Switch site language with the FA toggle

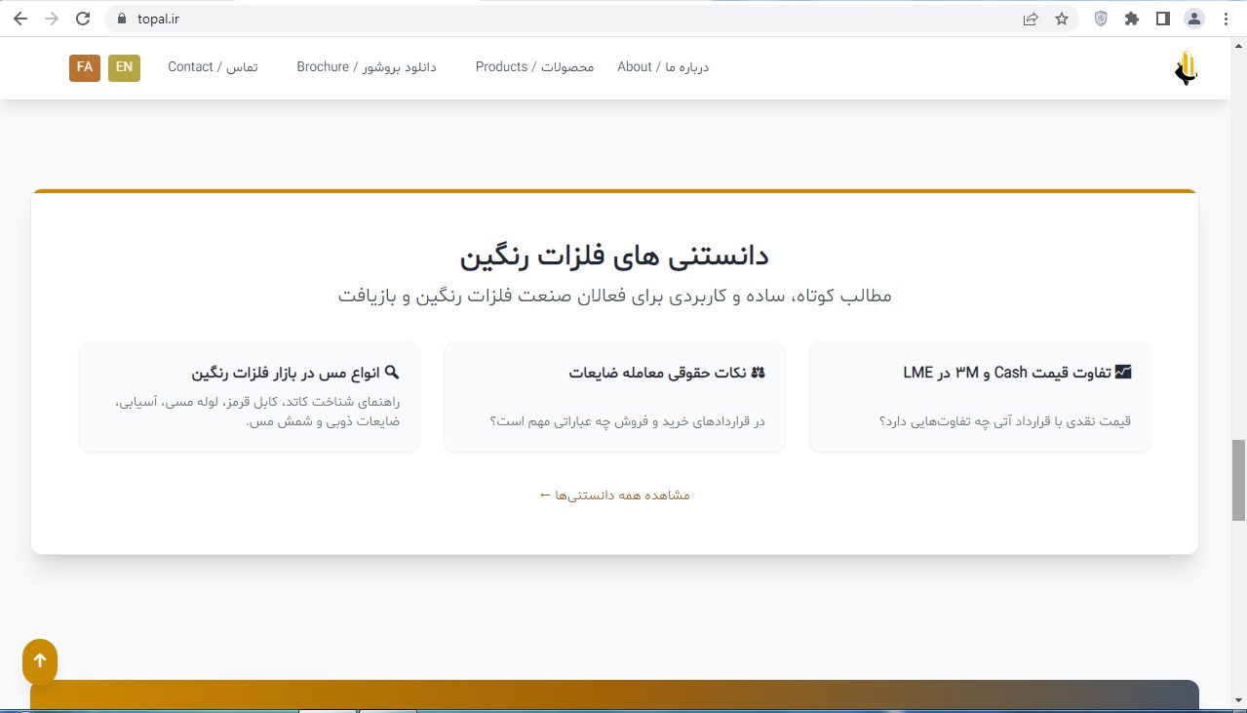click(x=84, y=67)
